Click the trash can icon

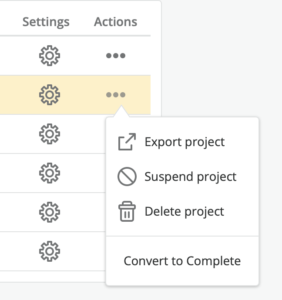(x=127, y=211)
